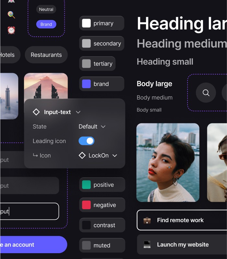
Task: Click the red alarm clock icon
Action: 11,30
